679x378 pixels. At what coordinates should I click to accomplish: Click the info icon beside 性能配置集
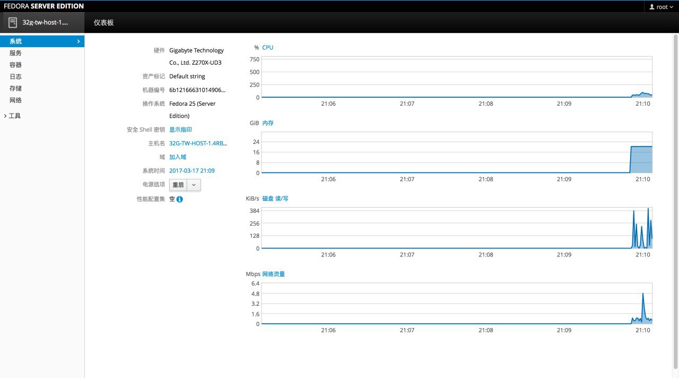tap(179, 200)
